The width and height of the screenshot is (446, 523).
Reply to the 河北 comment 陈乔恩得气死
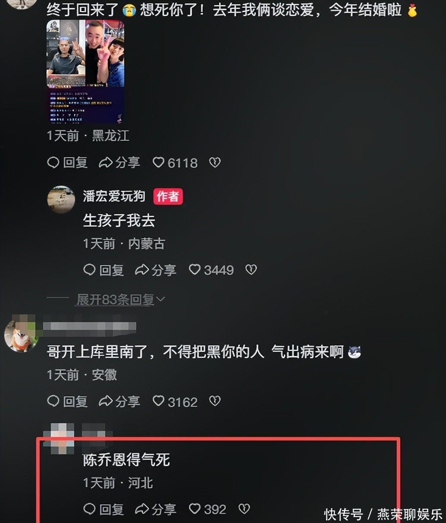(x=104, y=509)
